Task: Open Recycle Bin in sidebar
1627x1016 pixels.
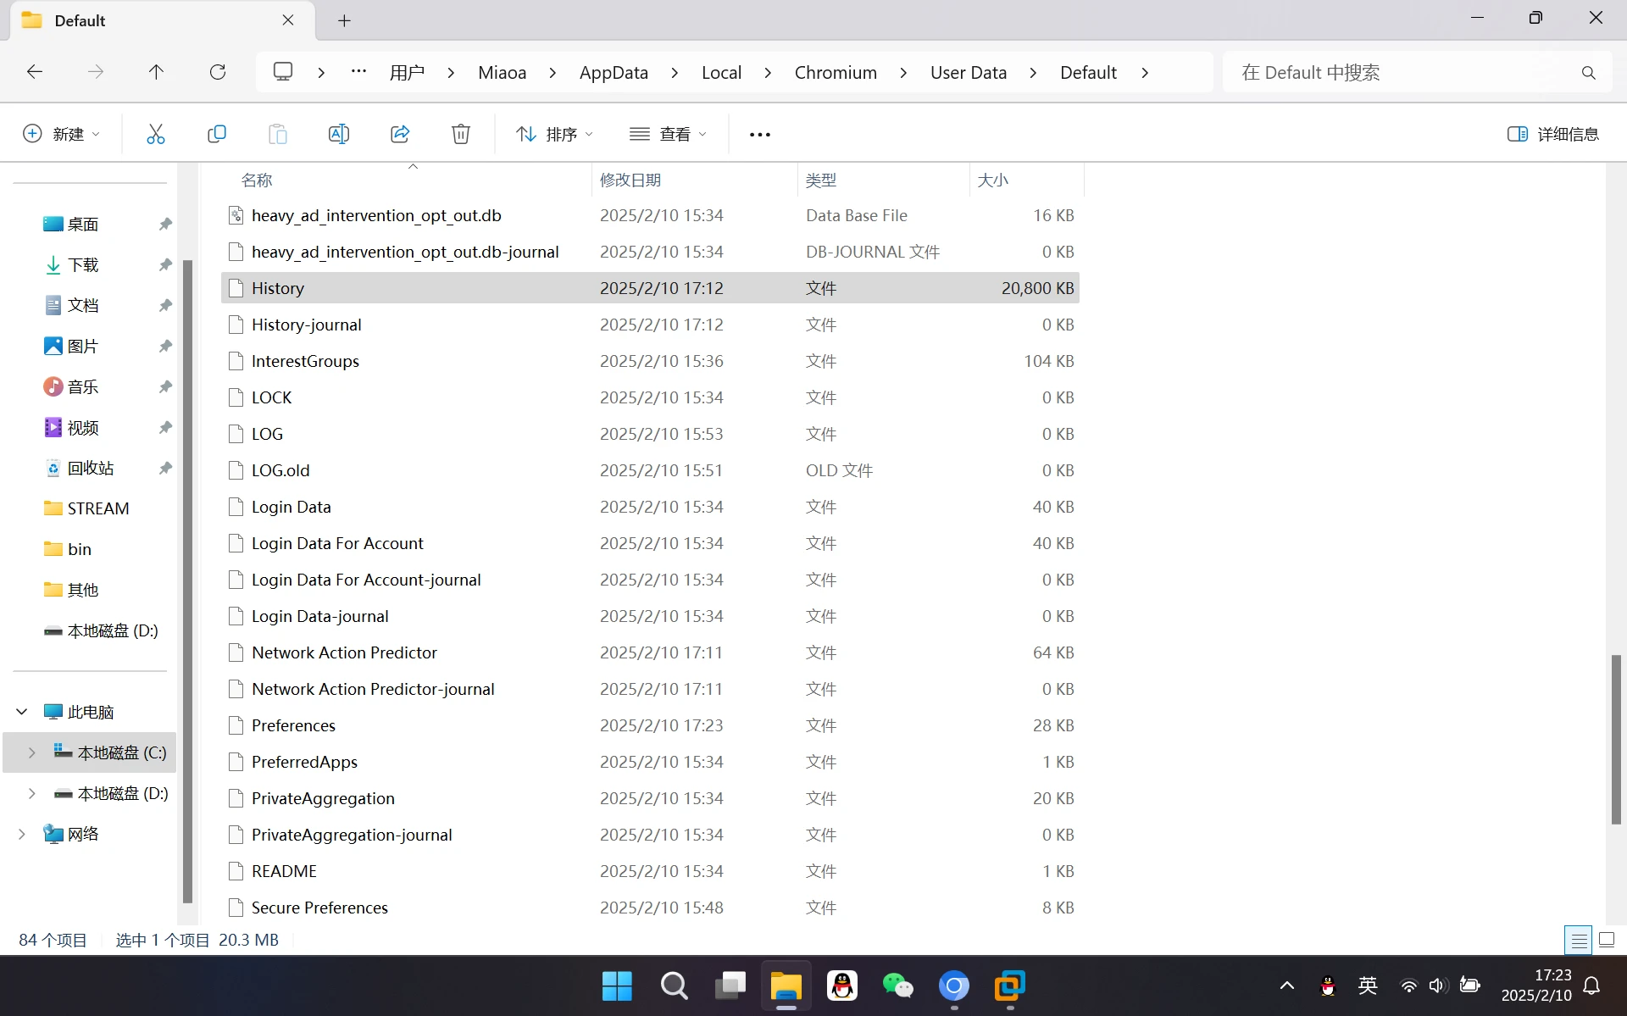Action: click(x=90, y=468)
